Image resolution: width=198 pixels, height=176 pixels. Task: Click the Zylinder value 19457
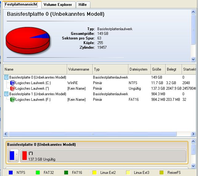coord(102,47)
